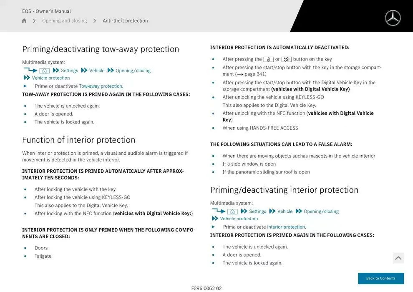The width and height of the screenshot is (413, 292).
Task: Click 'Settings' in the tow-away protection path
Action: click(69, 71)
